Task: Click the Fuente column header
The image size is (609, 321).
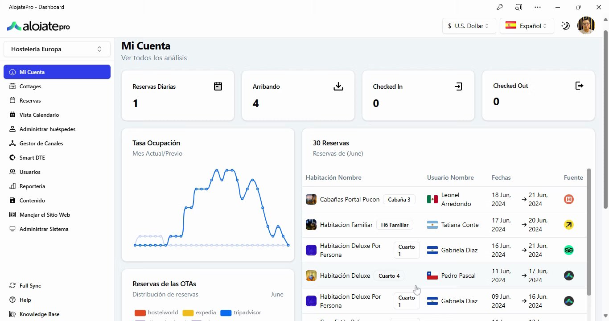Action: (x=573, y=177)
